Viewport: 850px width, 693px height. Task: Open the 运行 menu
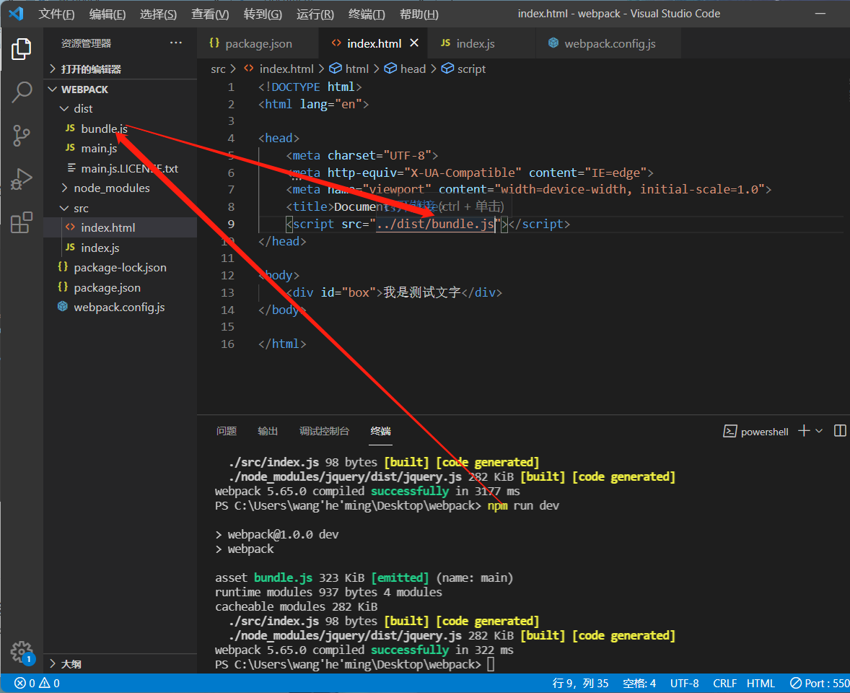coord(315,14)
